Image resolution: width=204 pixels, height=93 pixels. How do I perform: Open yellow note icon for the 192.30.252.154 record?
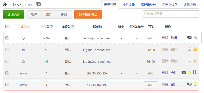click(x=189, y=72)
